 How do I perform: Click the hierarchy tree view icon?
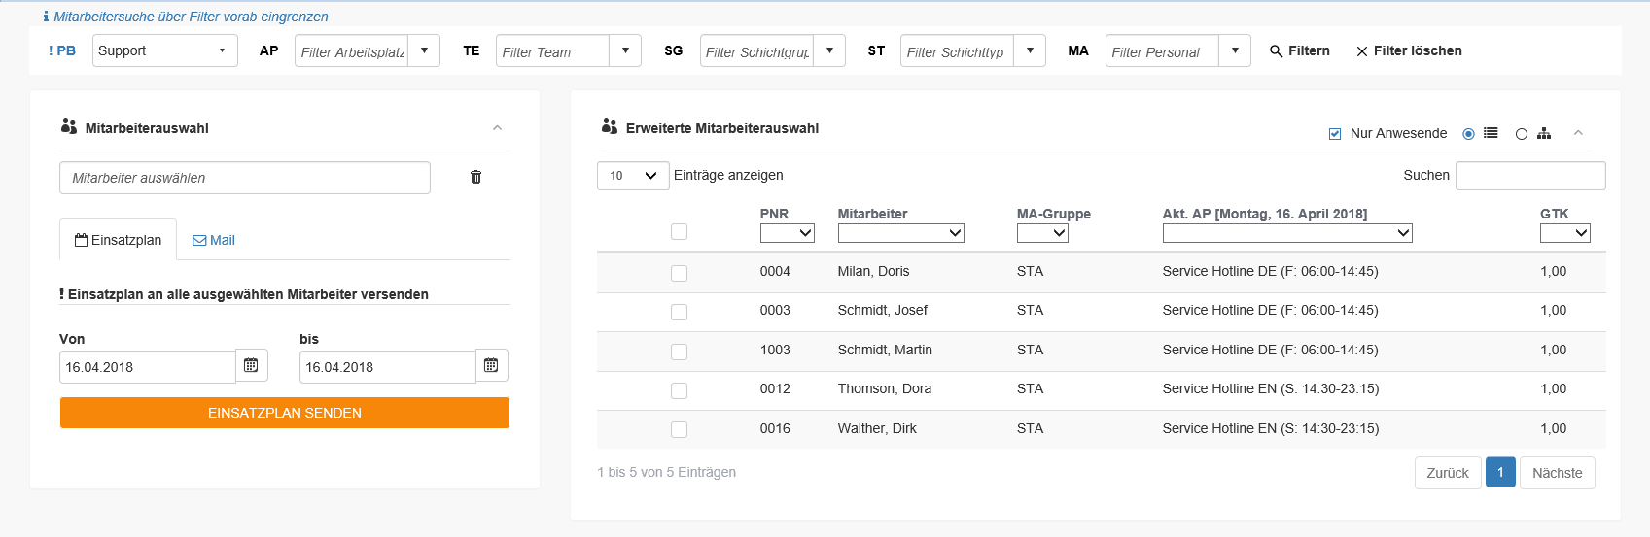(1544, 133)
